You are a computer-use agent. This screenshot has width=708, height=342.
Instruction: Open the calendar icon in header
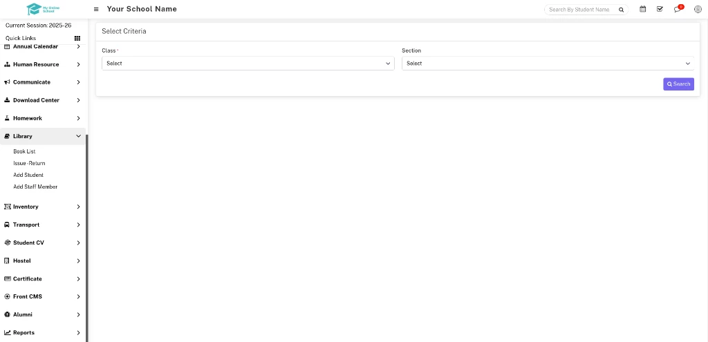[x=642, y=9]
